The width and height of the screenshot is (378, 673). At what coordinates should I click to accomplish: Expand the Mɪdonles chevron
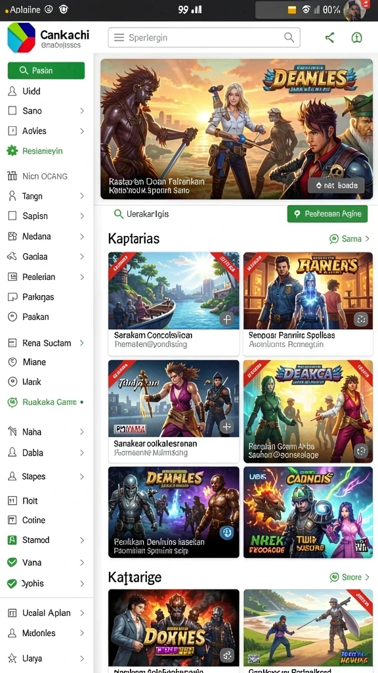click(82, 633)
